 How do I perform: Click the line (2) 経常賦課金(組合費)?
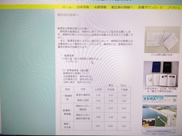(x=76, y=70)
